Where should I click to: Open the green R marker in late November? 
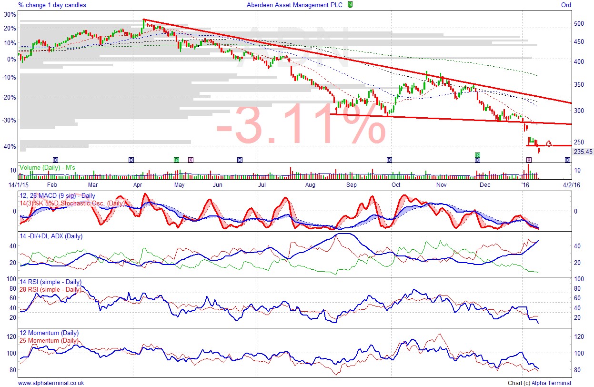point(477,155)
